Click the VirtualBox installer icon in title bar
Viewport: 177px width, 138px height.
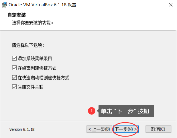[x=4, y=5]
